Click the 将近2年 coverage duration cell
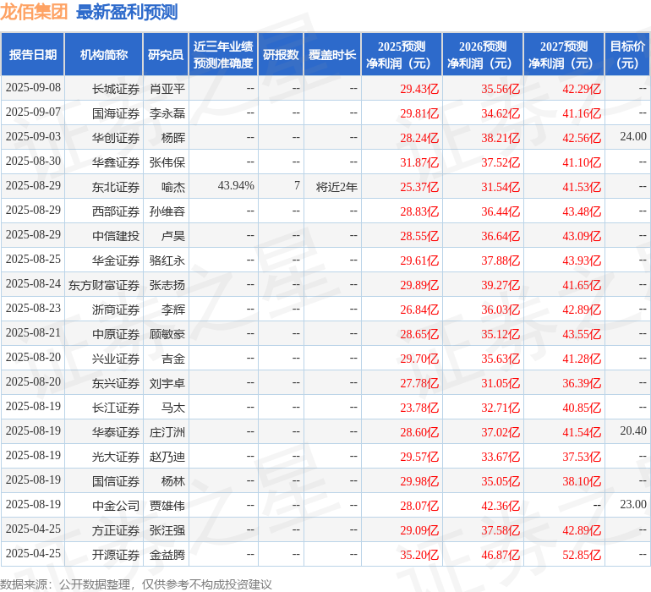The height and width of the screenshot is (592, 651). click(336, 186)
